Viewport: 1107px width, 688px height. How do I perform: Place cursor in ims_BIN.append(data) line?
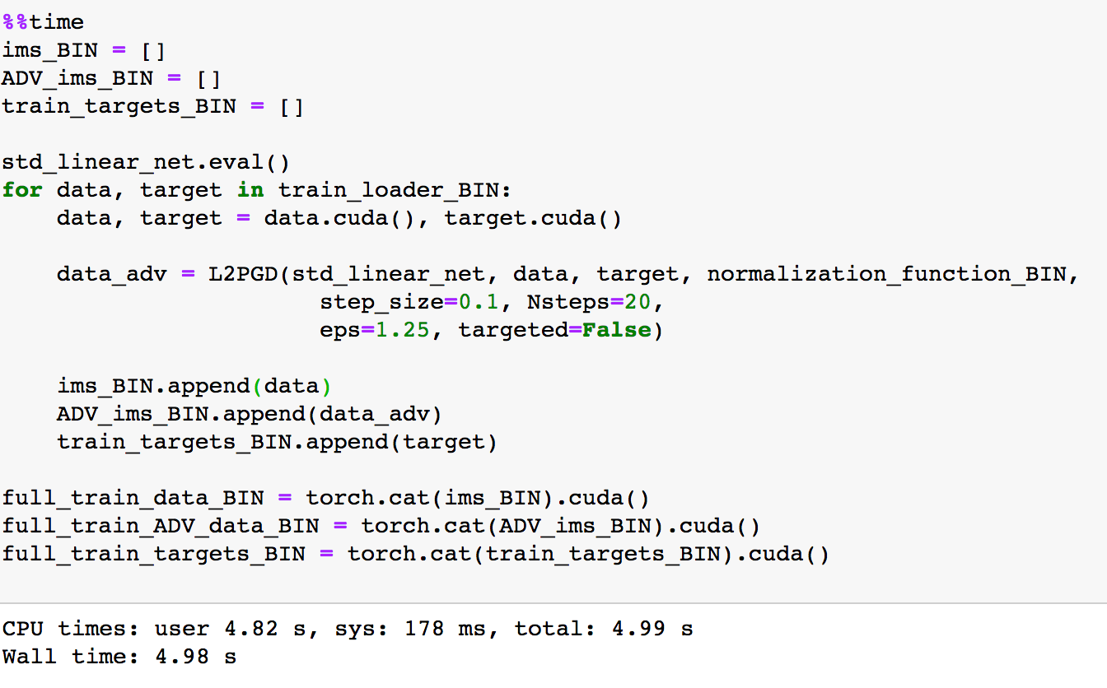point(194,386)
